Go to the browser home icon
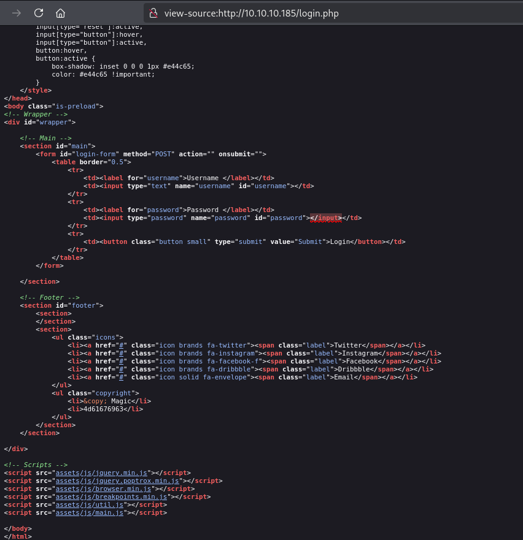523x540 pixels. point(60,13)
